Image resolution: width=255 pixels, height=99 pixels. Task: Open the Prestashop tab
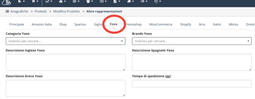(x=134, y=24)
